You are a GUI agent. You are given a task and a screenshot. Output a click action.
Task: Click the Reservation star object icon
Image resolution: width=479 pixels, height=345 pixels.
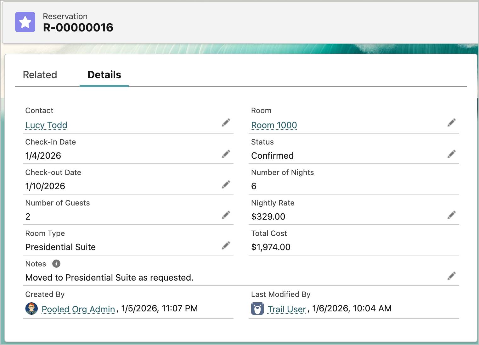[25, 22]
